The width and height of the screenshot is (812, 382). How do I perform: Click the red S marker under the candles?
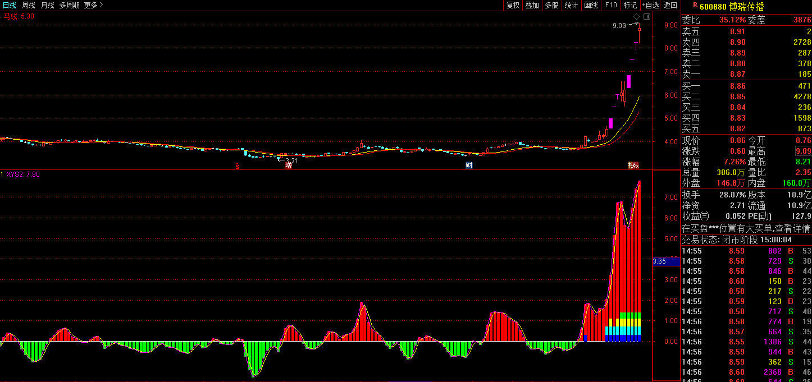tap(238, 165)
